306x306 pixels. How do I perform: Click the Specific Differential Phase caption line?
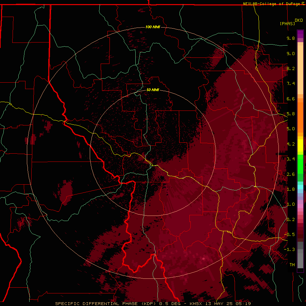153,304
